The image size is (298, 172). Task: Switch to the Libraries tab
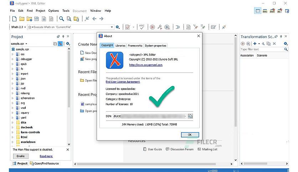[x=120, y=45]
